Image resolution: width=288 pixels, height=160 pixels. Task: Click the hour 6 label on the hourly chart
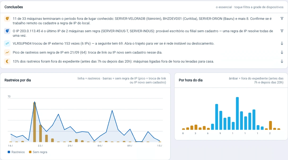tap(208, 133)
